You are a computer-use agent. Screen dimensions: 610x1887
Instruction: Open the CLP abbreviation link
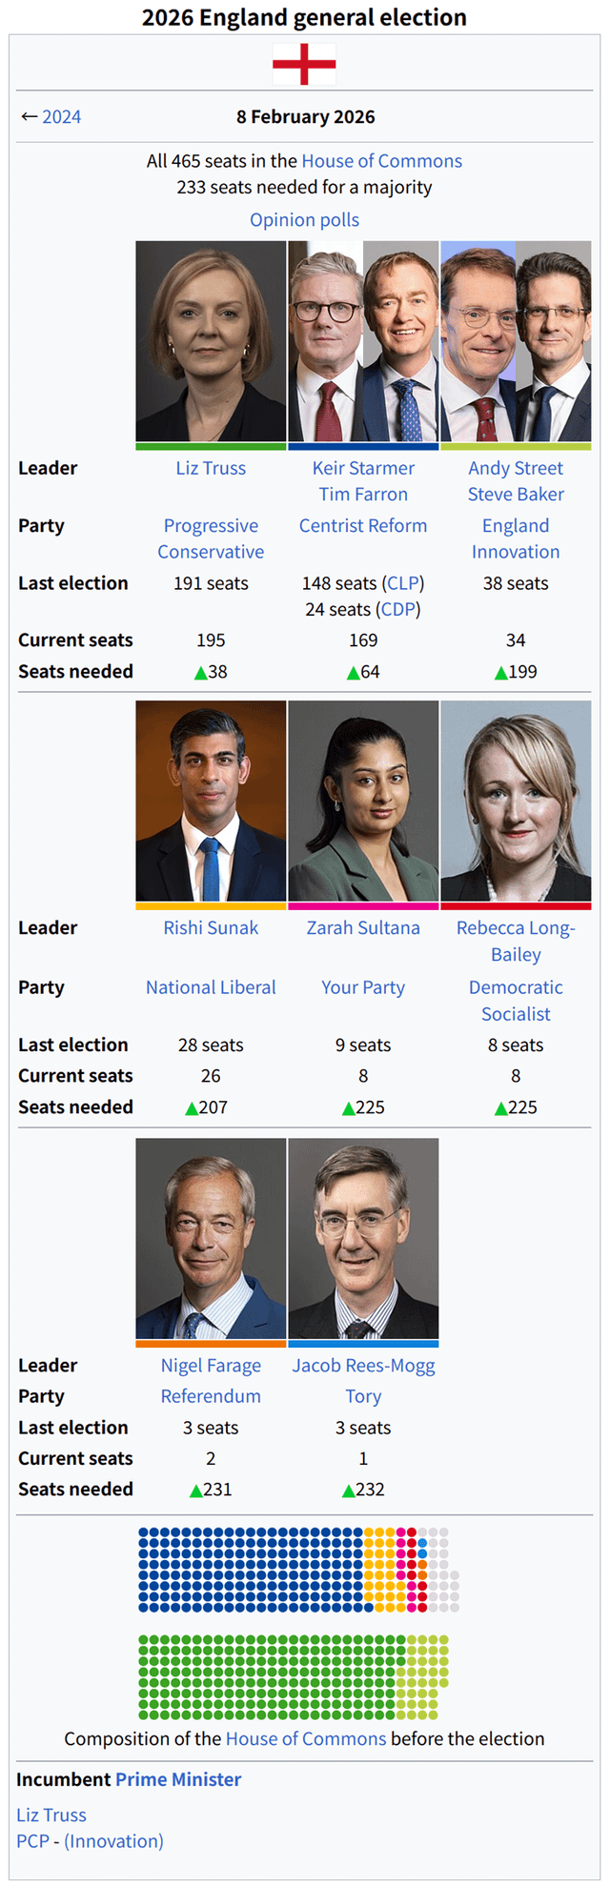click(406, 583)
